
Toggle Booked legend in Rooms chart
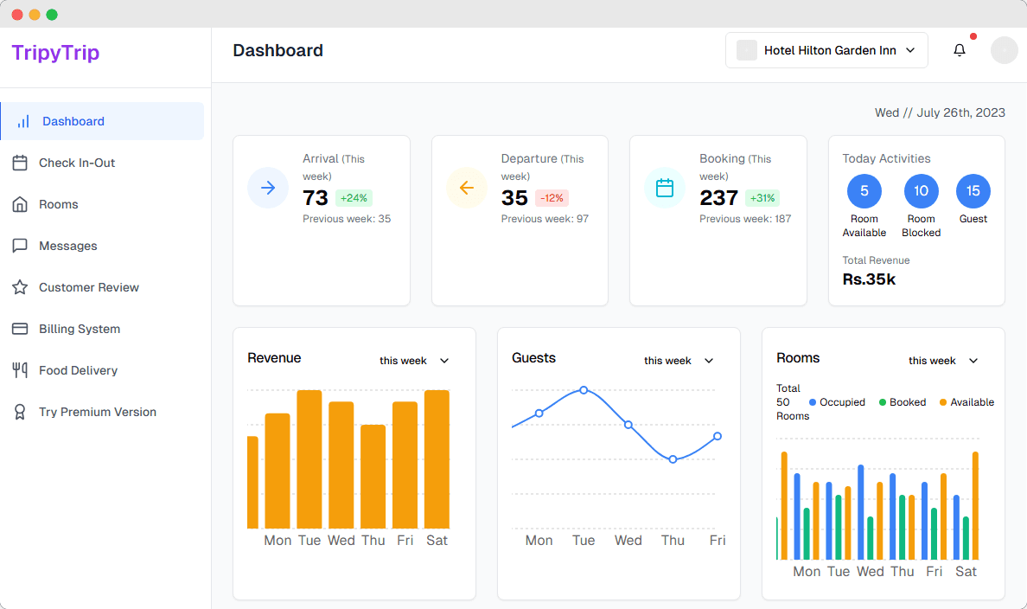click(902, 402)
